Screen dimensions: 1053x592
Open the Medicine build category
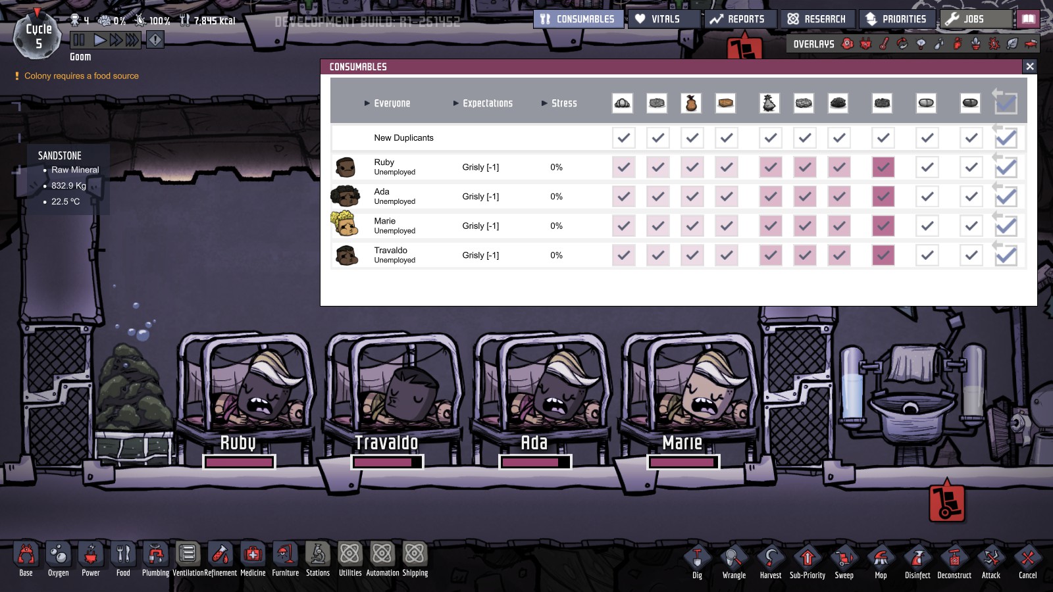click(253, 560)
